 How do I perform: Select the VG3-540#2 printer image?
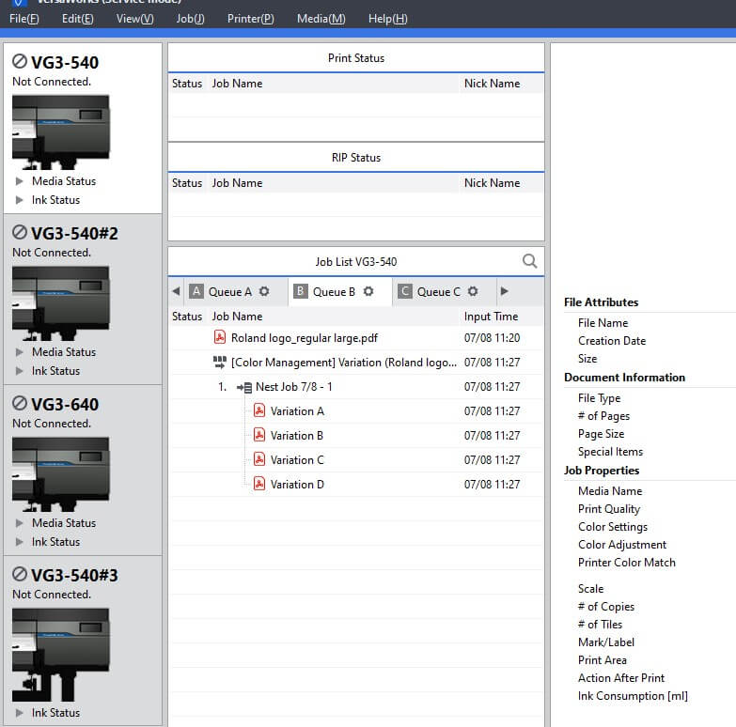[x=61, y=303]
